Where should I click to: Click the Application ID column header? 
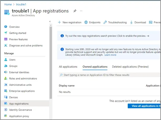point(153,86)
